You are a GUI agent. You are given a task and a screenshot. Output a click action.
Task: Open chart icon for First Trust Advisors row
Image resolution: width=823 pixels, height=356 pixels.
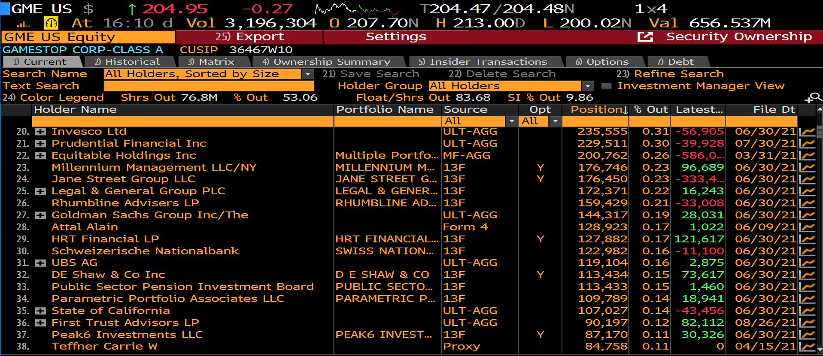tap(807, 323)
